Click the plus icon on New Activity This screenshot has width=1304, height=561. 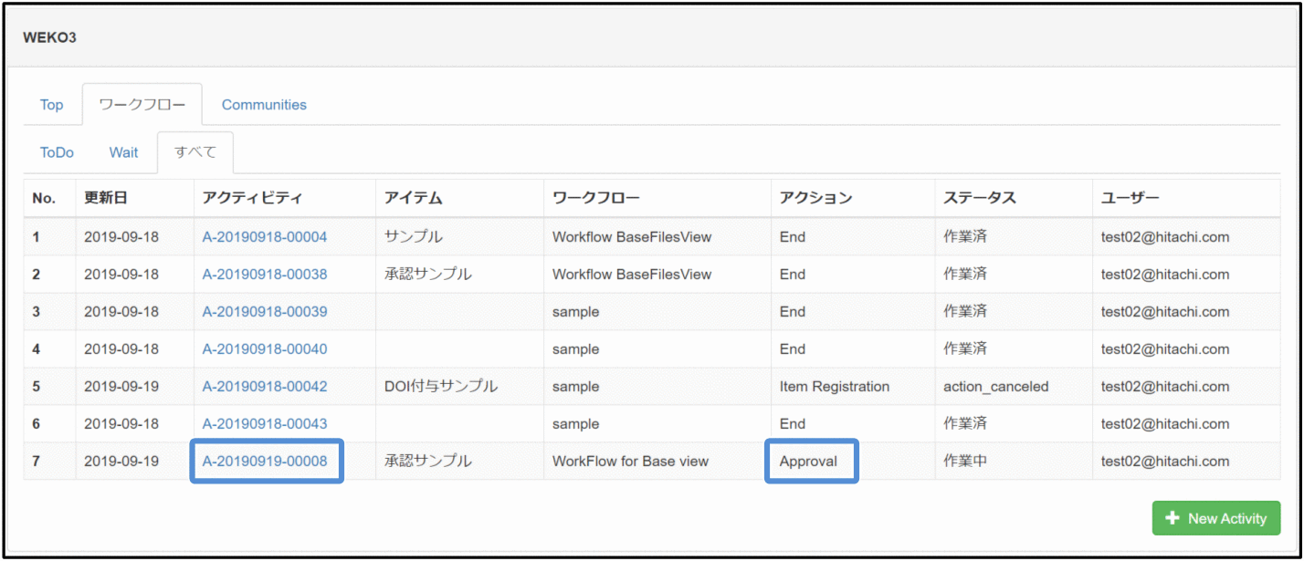click(1173, 518)
